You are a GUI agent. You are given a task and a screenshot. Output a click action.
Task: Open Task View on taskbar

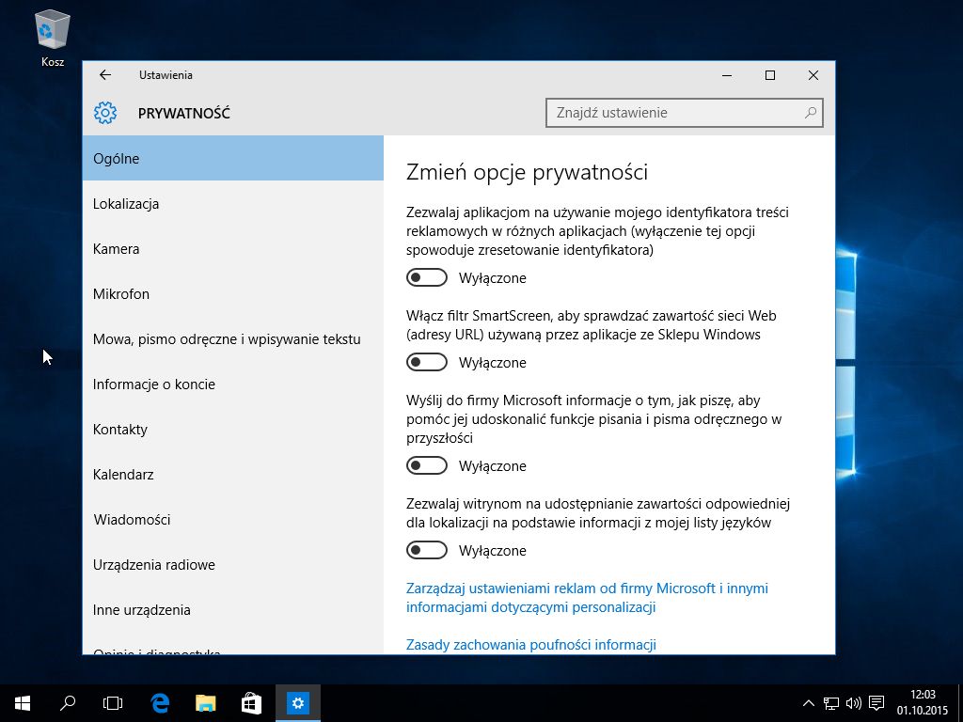point(113,703)
